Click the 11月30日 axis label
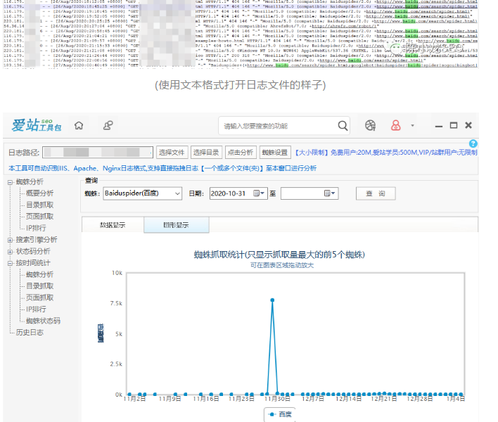498x422 pixels. [277, 399]
